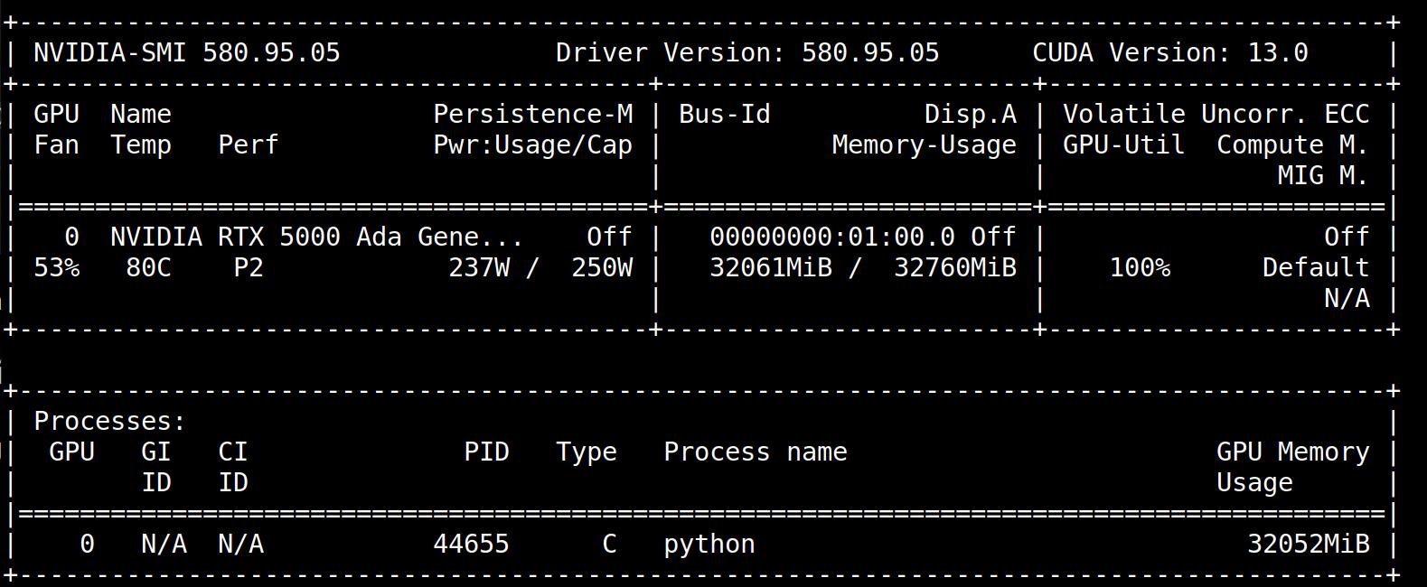Click the Processes: section label
Screen dimensions: 1427x587
(109, 421)
